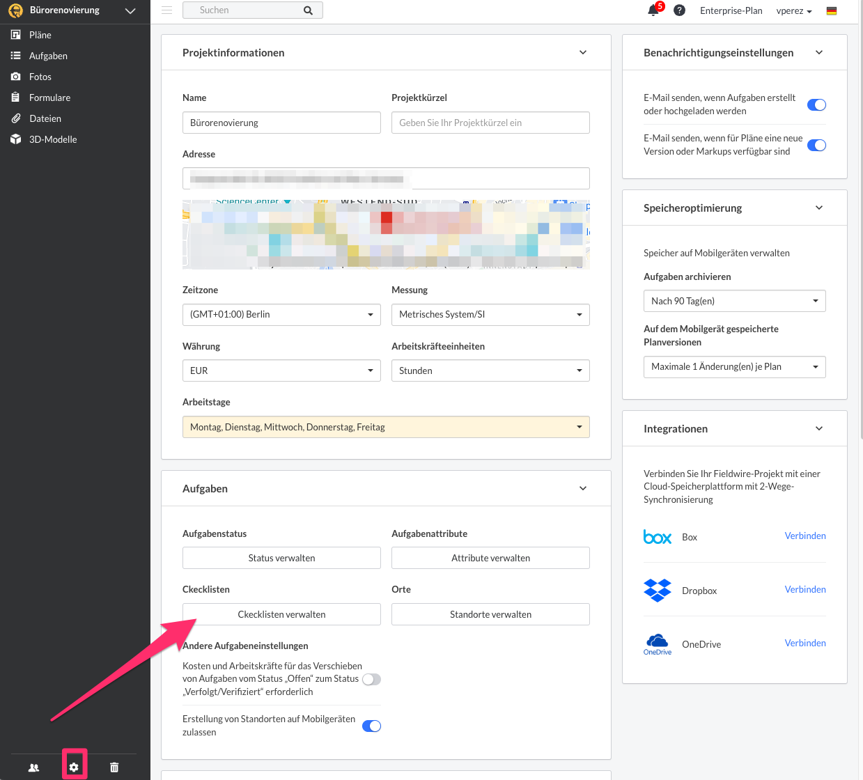Click the Status verwalten button
Screen dimensions: 863x780
coord(281,559)
